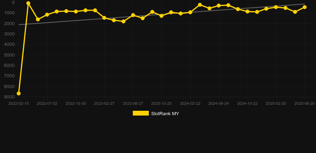The height and width of the screenshot is (153, 316).
Task: Click the data point above 2024-10-22
Action: click(x=248, y=12)
